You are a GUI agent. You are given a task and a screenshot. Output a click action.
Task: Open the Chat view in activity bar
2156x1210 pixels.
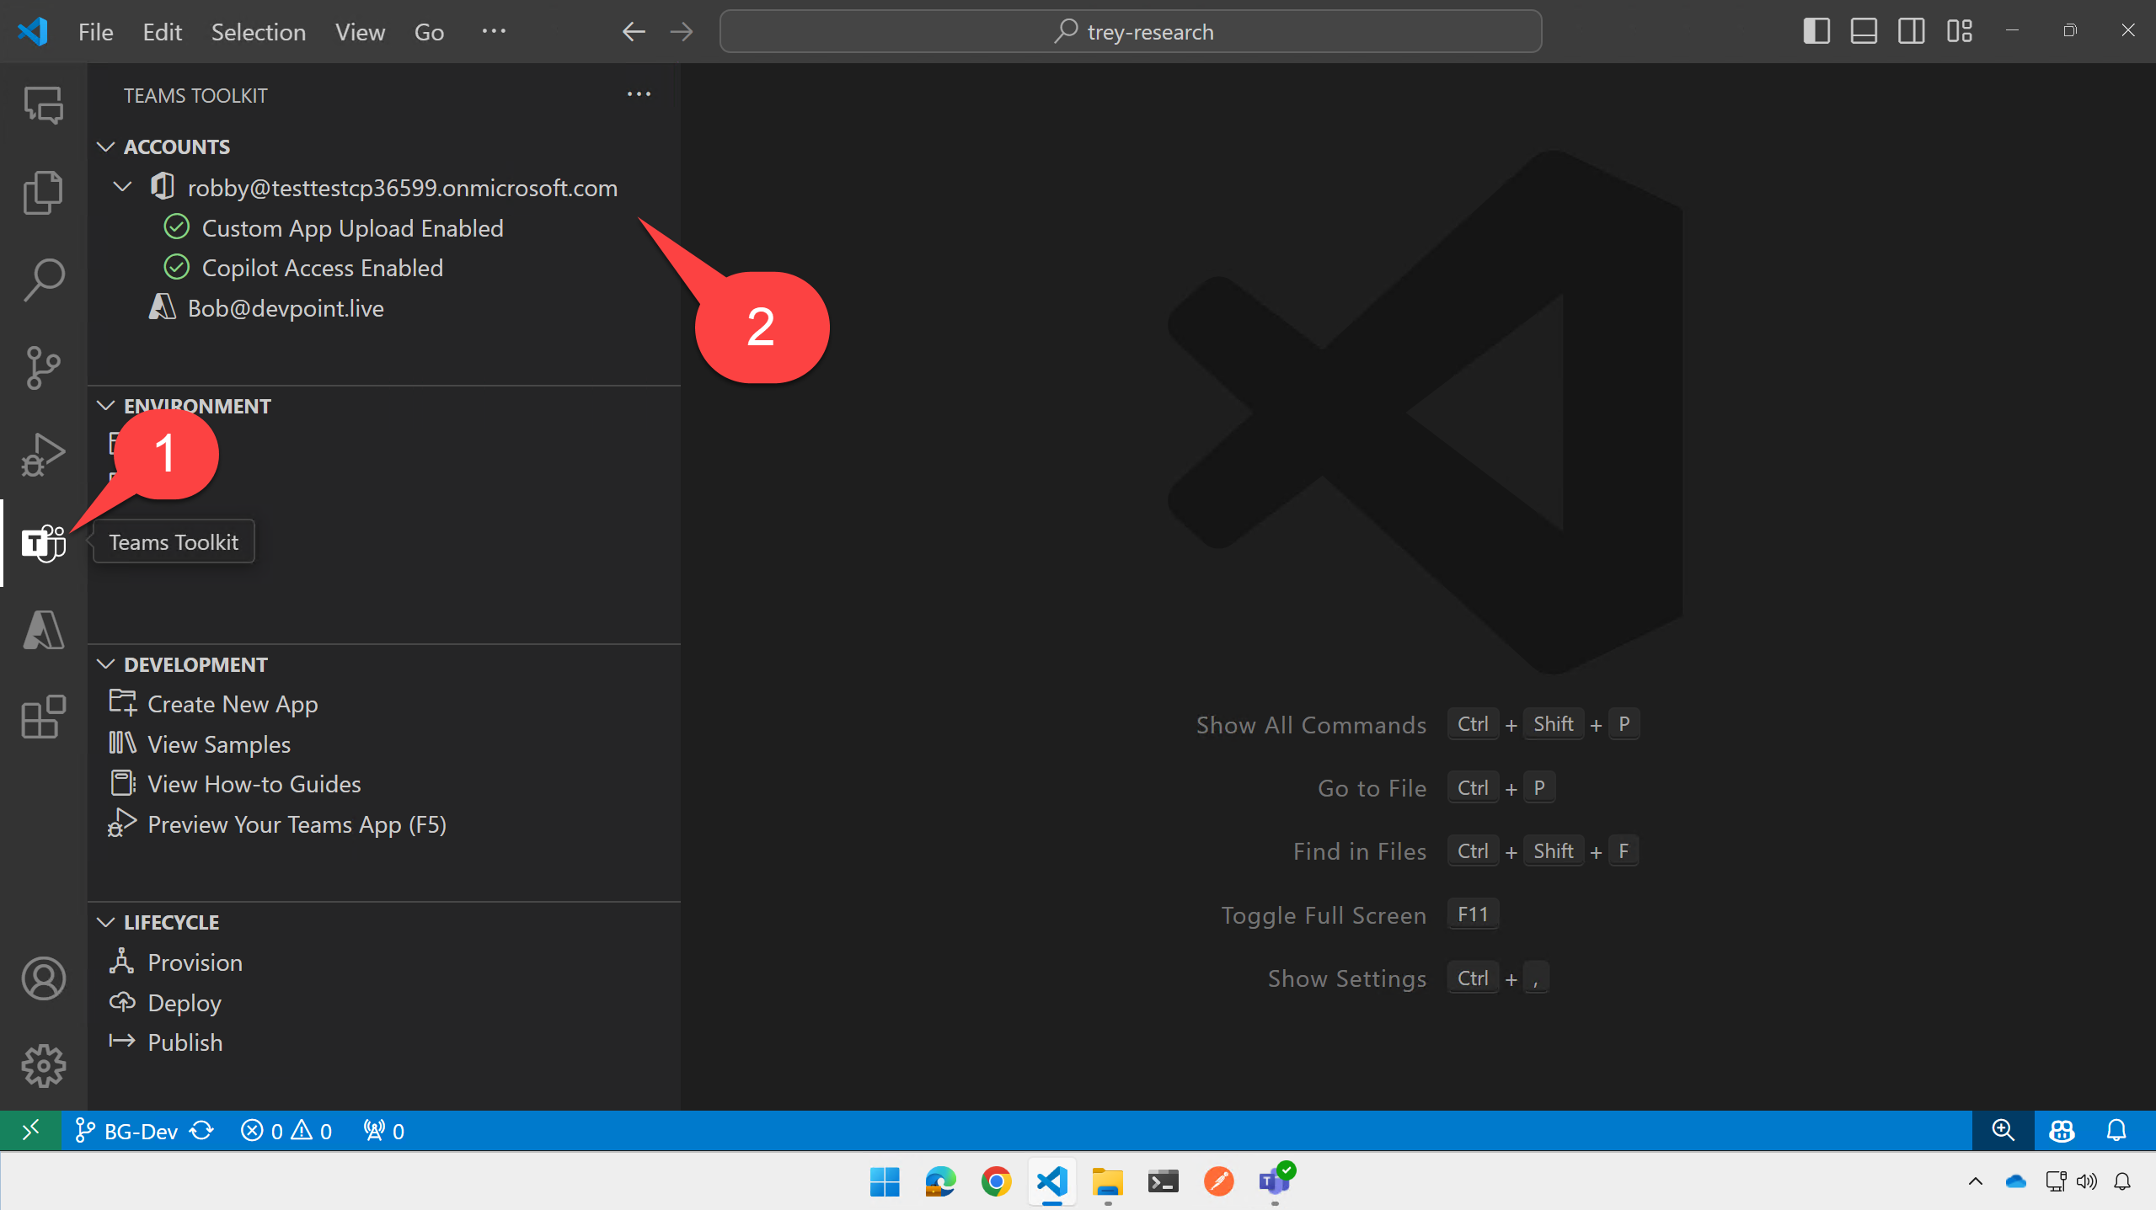pyautogui.click(x=43, y=105)
